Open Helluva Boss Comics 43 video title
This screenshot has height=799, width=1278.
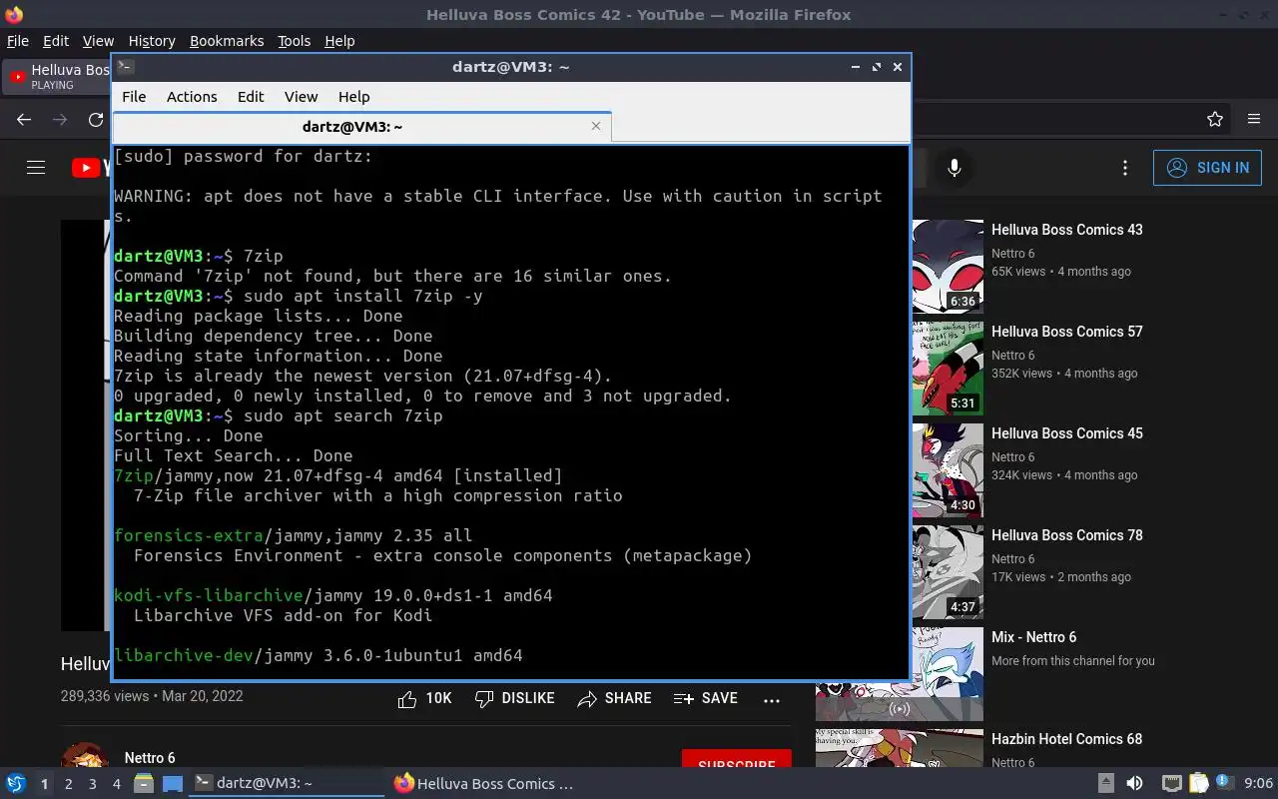coord(1066,230)
